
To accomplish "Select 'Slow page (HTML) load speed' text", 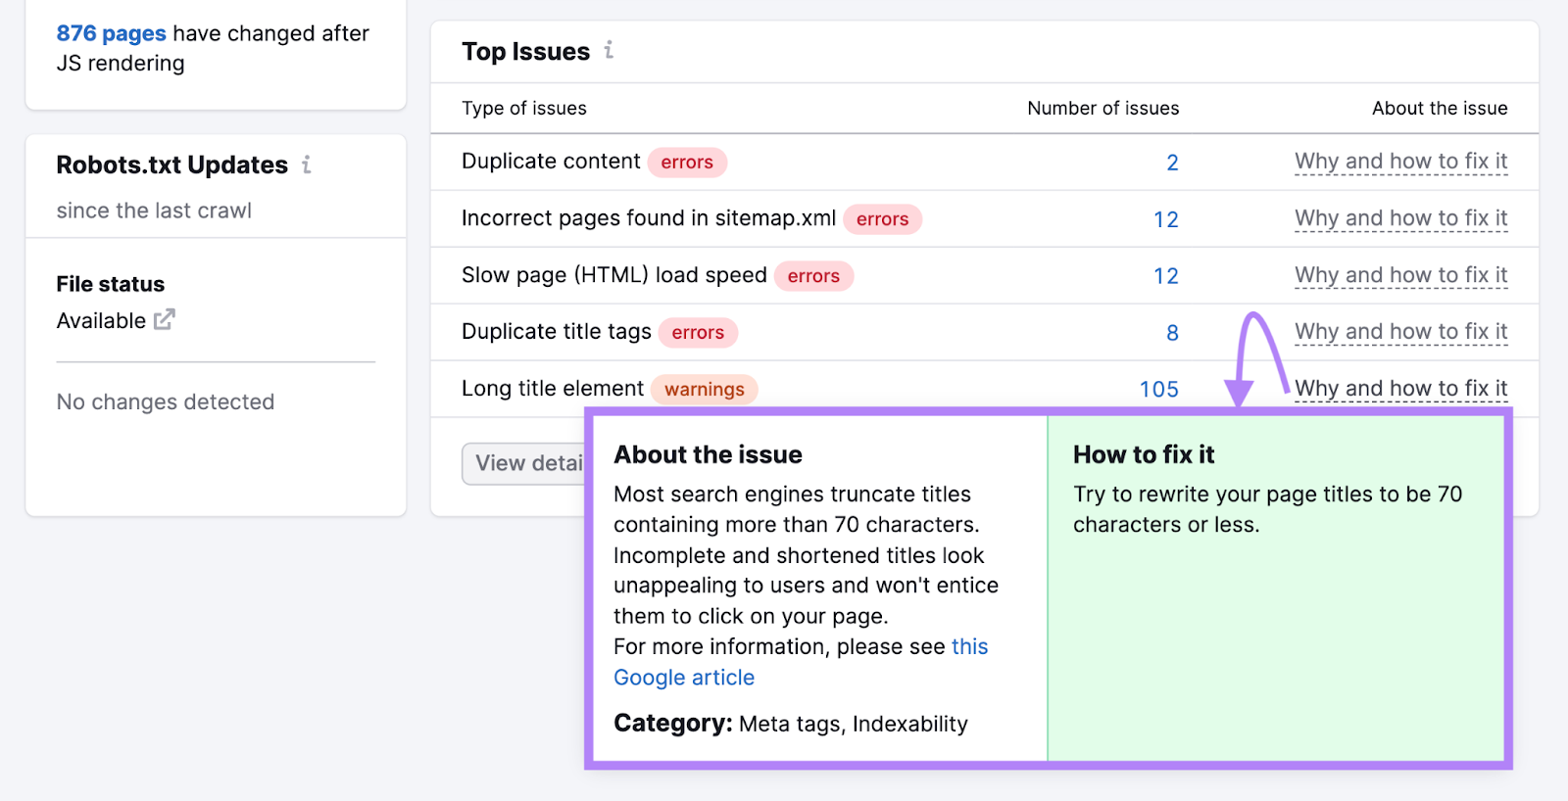I will [x=614, y=275].
